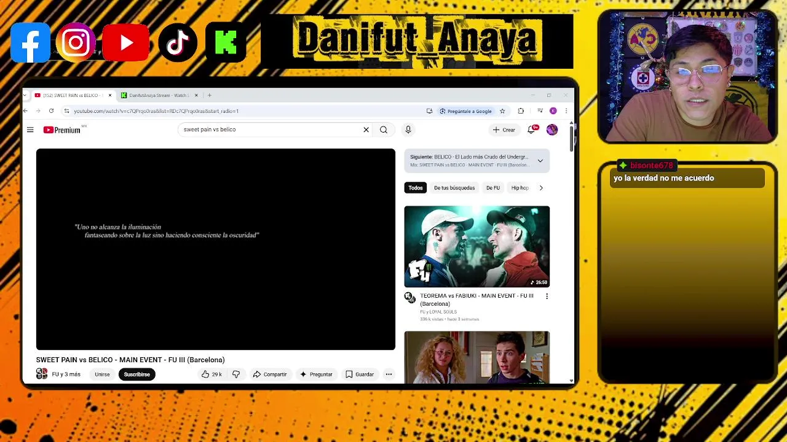Open the media control icon in Chrome toolbar
The width and height of the screenshot is (787, 442).
540,111
